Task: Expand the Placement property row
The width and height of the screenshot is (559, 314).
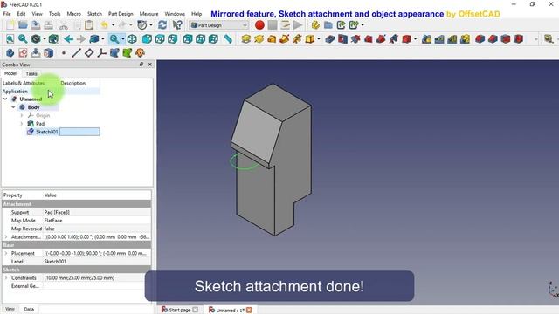Action: coord(6,253)
